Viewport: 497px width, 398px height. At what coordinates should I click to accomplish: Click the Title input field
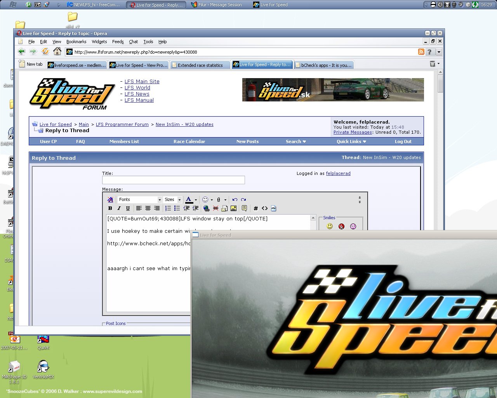[x=174, y=180]
